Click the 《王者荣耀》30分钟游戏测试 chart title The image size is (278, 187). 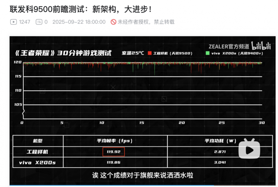[63, 53]
